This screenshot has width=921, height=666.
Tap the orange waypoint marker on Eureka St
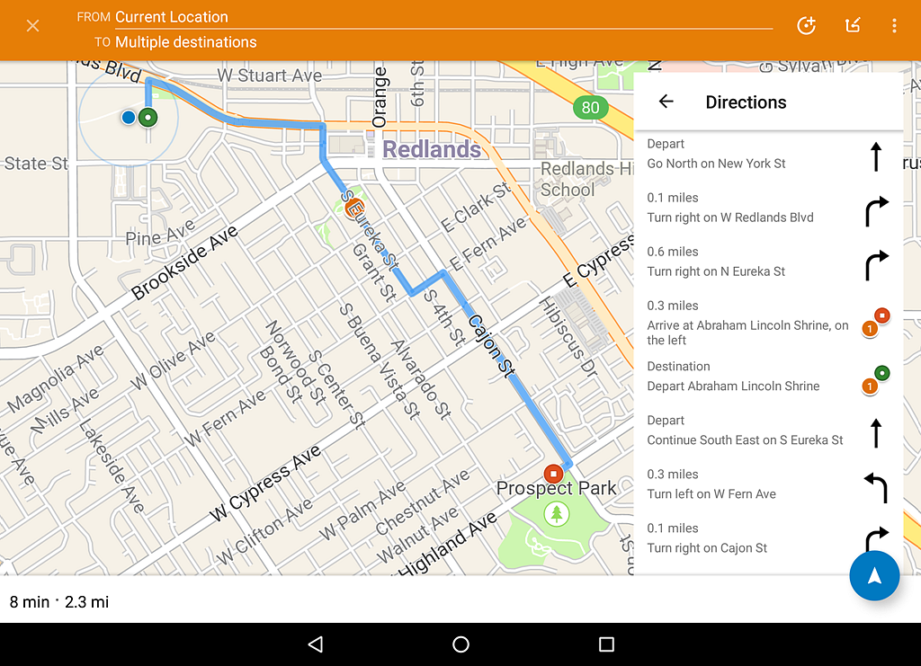click(x=354, y=208)
